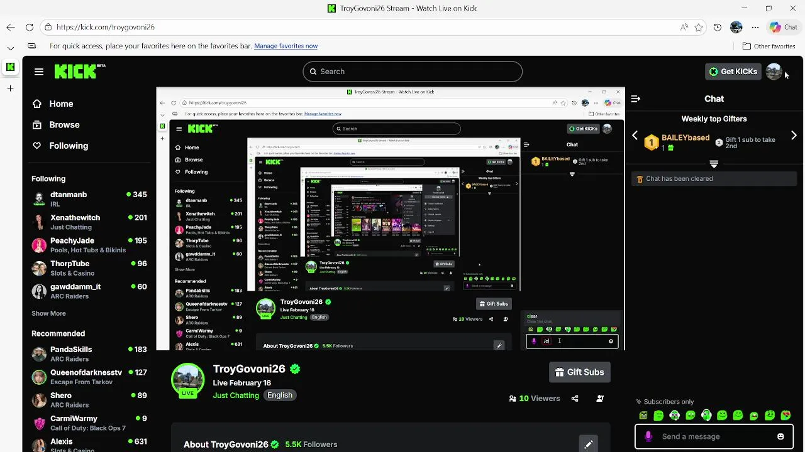Click the verified badge beside TroyGovoni26
This screenshot has height=452, width=805.
(x=295, y=369)
